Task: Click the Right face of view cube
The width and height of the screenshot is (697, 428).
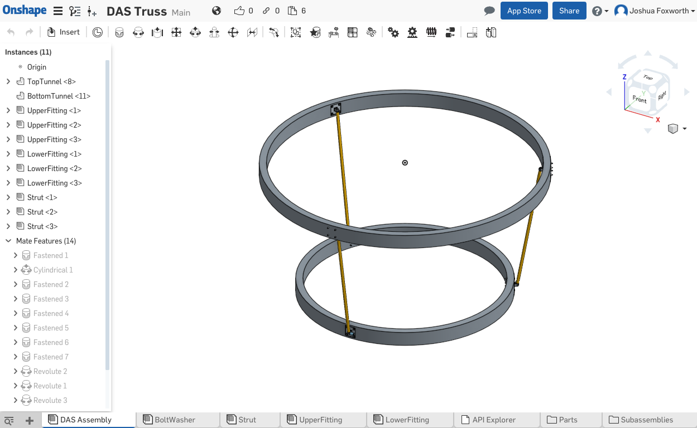Action: [662, 95]
